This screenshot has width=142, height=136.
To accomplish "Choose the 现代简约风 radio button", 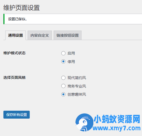I will point(63,78).
